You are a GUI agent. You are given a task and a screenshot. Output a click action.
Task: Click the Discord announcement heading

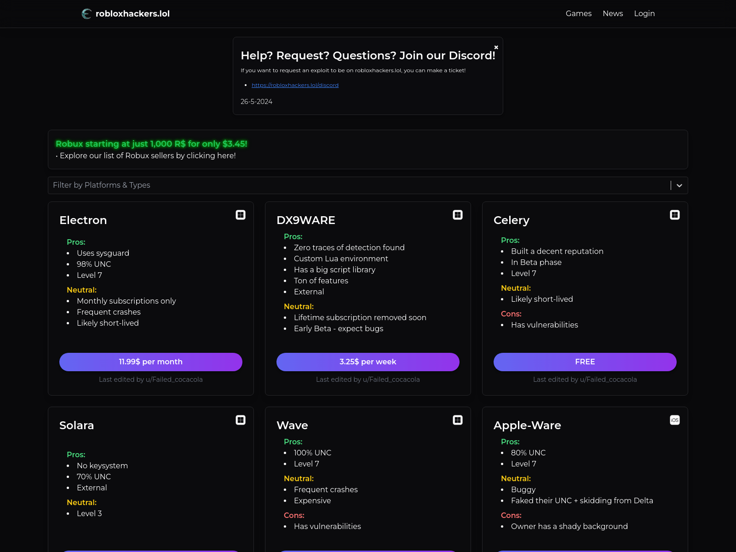pos(368,56)
